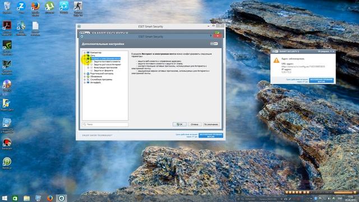359x202 pixels.
Task: Select Защита от фишинга tree item
Action: pos(103,71)
